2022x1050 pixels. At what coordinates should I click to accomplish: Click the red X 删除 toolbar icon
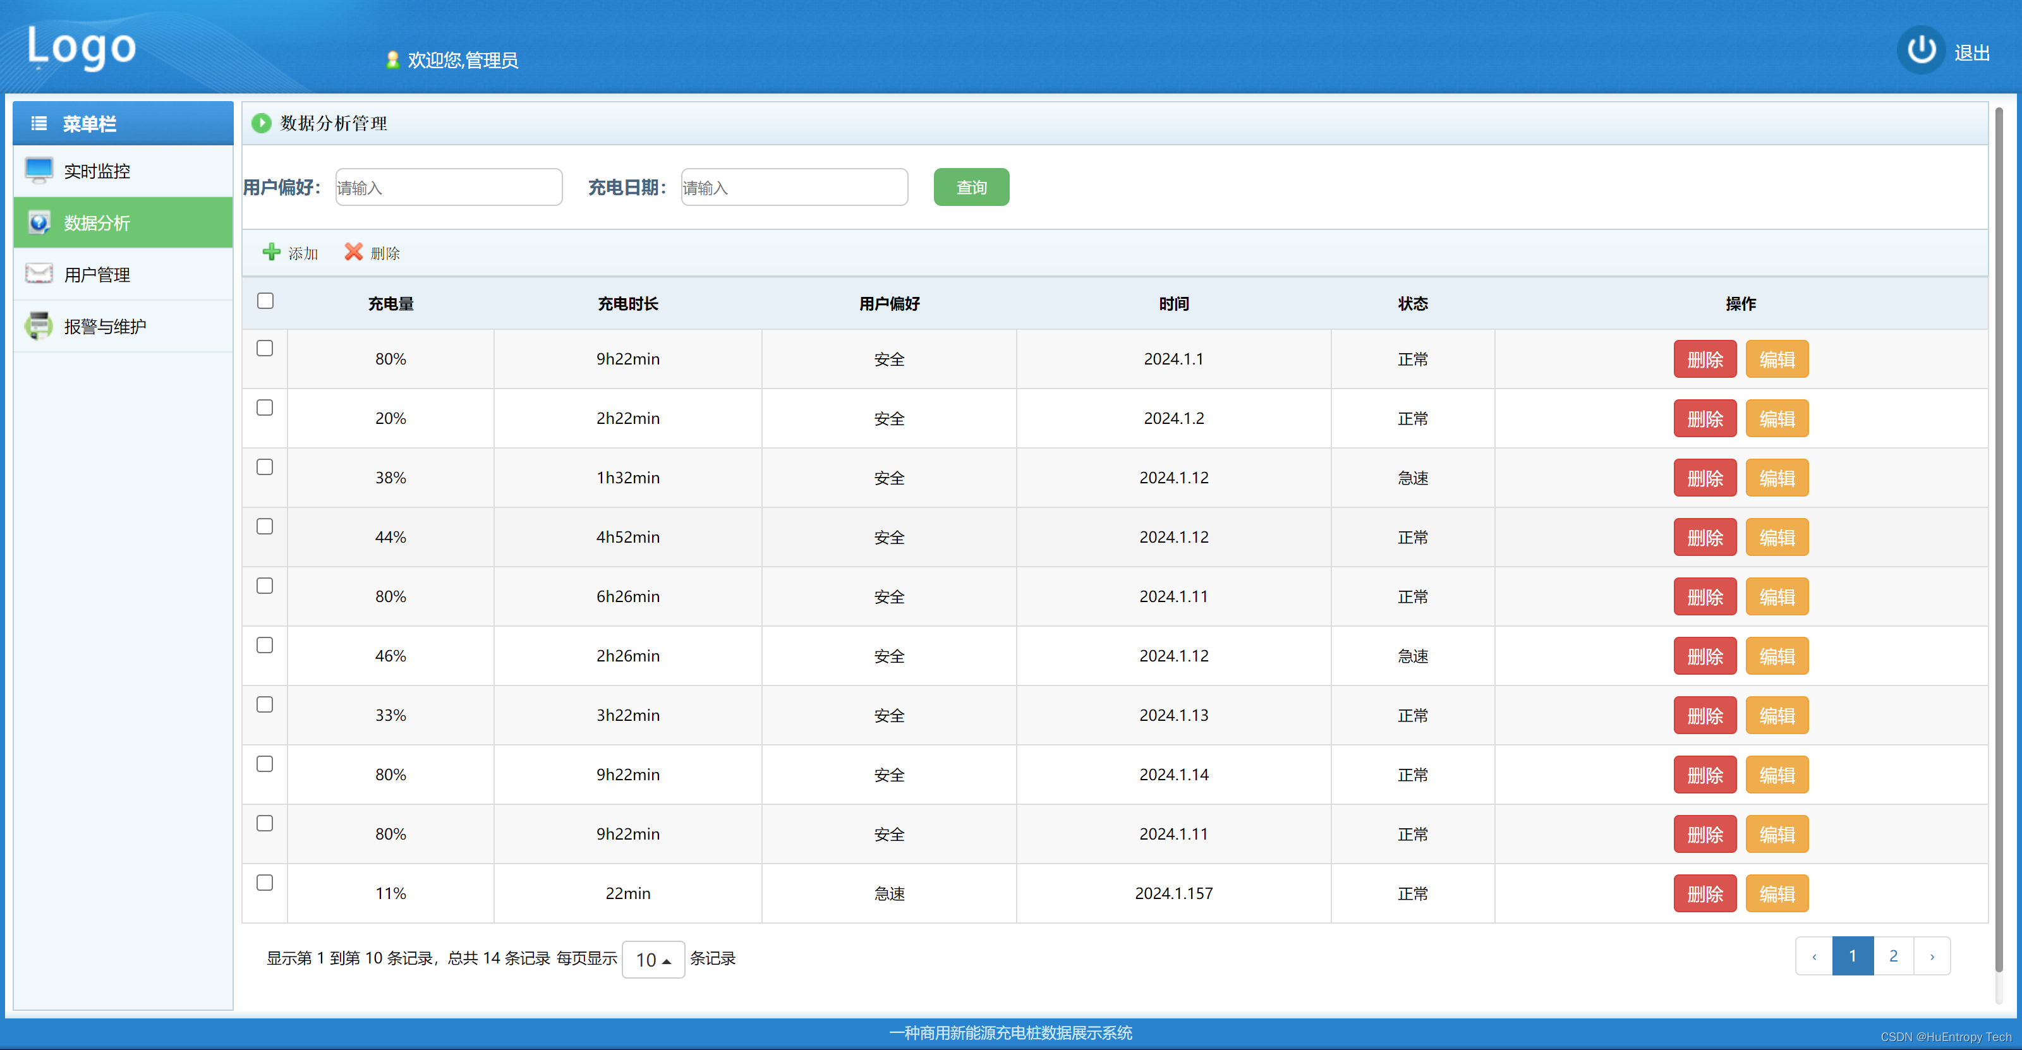point(353,252)
